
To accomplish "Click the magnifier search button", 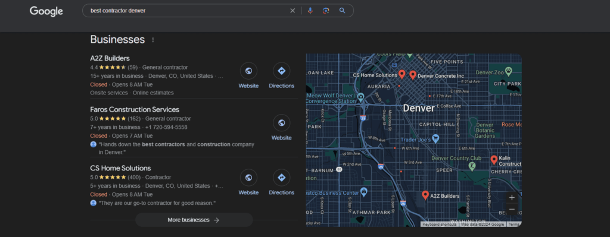I will (x=343, y=11).
